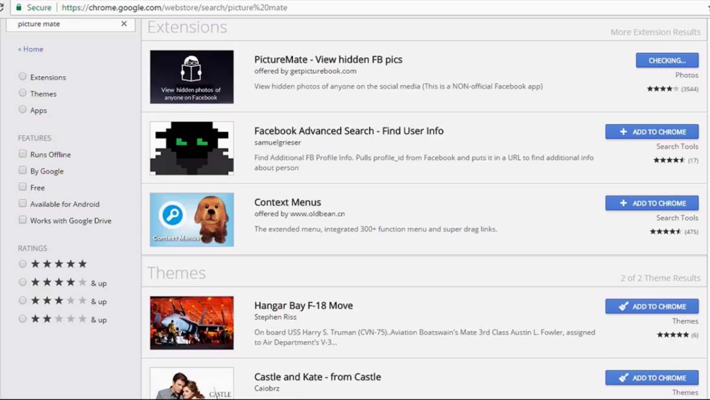
Task: Open PictureMate - View hidden FB pics title
Action: pos(328,60)
